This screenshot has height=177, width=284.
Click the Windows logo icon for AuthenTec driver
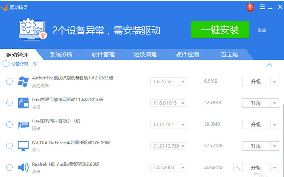point(23,81)
